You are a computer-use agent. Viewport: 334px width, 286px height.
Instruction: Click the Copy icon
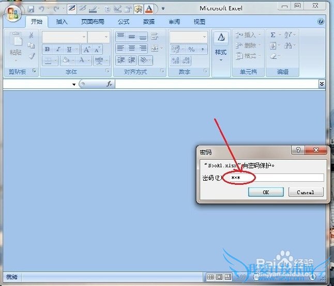(x=32, y=45)
